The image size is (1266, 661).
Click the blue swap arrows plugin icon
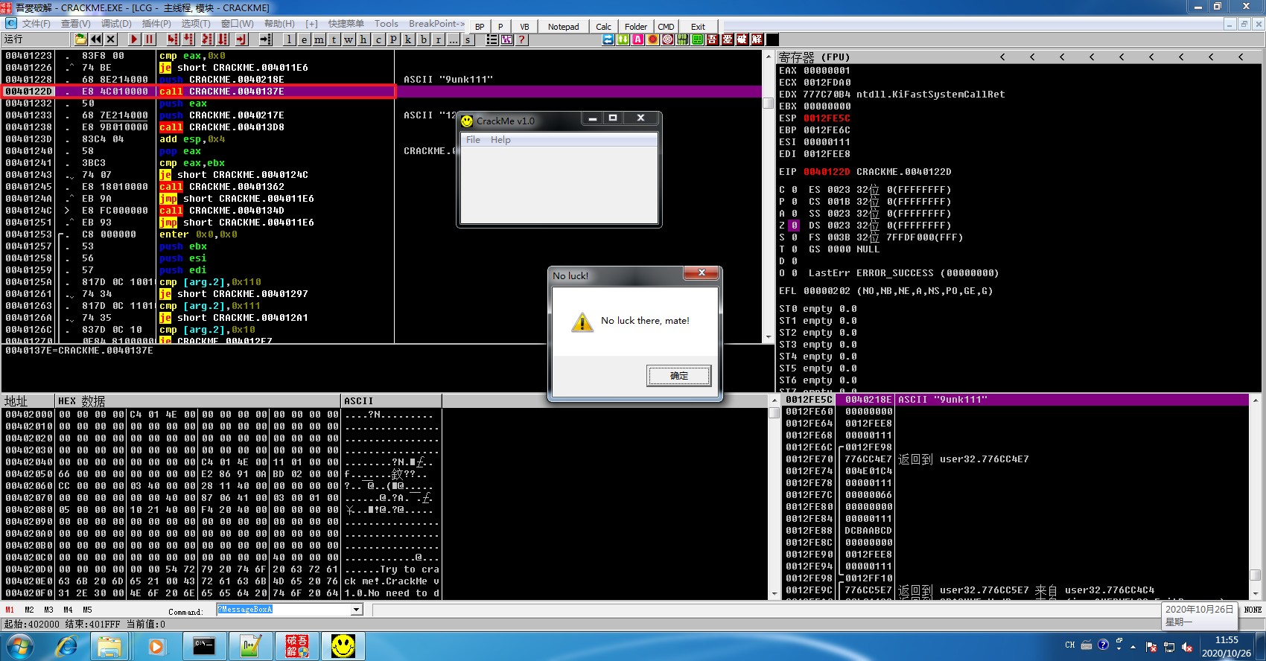click(608, 39)
